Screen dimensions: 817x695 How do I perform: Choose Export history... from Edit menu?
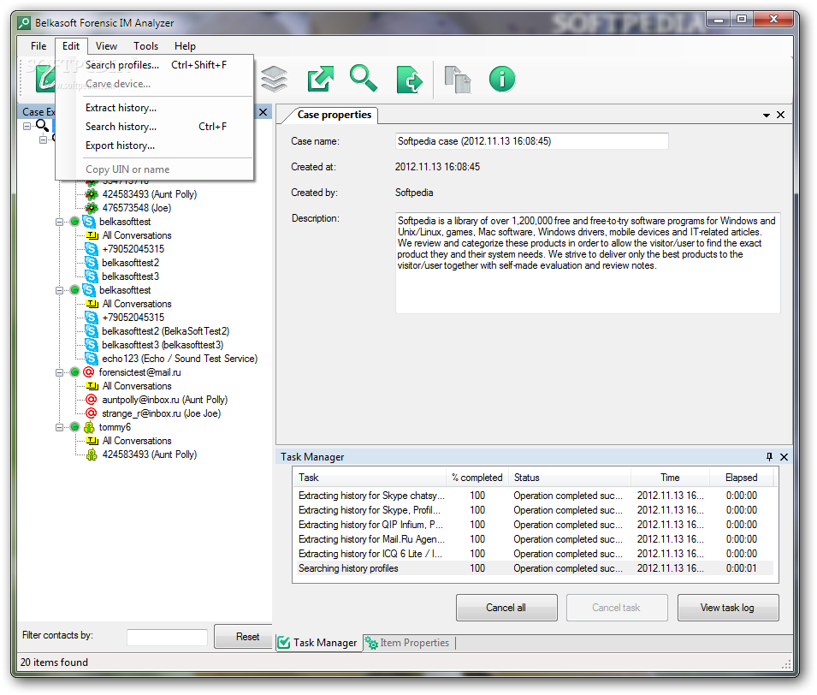(155, 146)
